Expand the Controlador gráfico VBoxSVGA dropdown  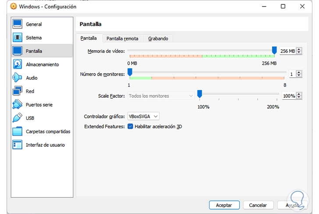point(143,116)
